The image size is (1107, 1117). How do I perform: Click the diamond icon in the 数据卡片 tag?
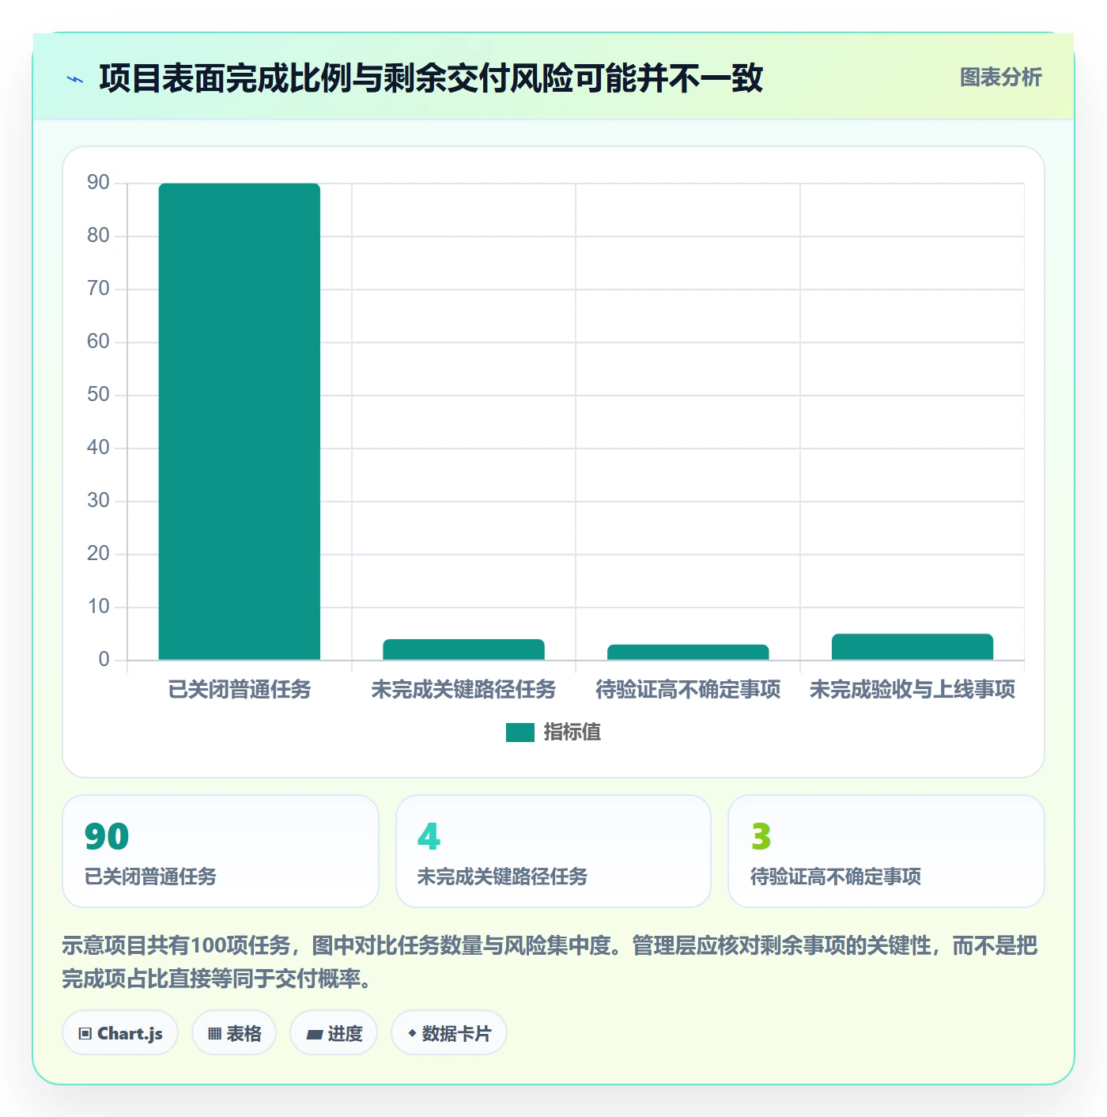(412, 1033)
